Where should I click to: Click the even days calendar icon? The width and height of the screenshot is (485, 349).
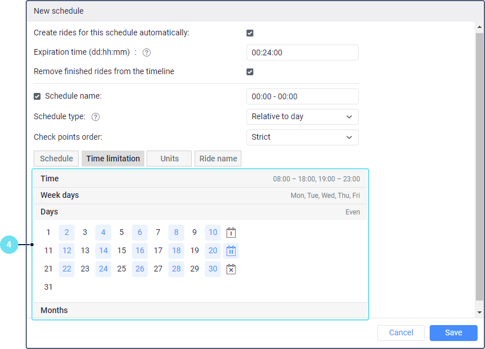[x=231, y=251]
